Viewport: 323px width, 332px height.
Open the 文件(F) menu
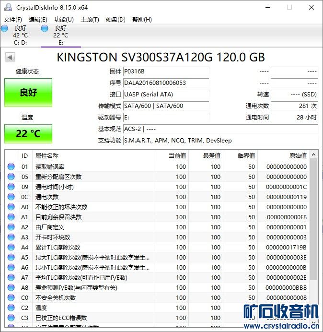(x=12, y=20)
